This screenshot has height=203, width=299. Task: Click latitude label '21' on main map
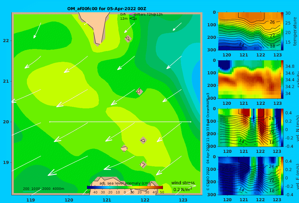coord(6,81)
